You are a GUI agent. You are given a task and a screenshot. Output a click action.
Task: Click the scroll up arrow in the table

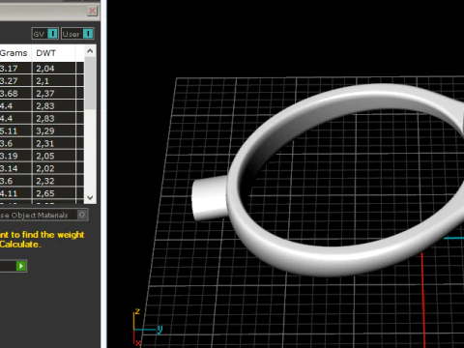90,51
